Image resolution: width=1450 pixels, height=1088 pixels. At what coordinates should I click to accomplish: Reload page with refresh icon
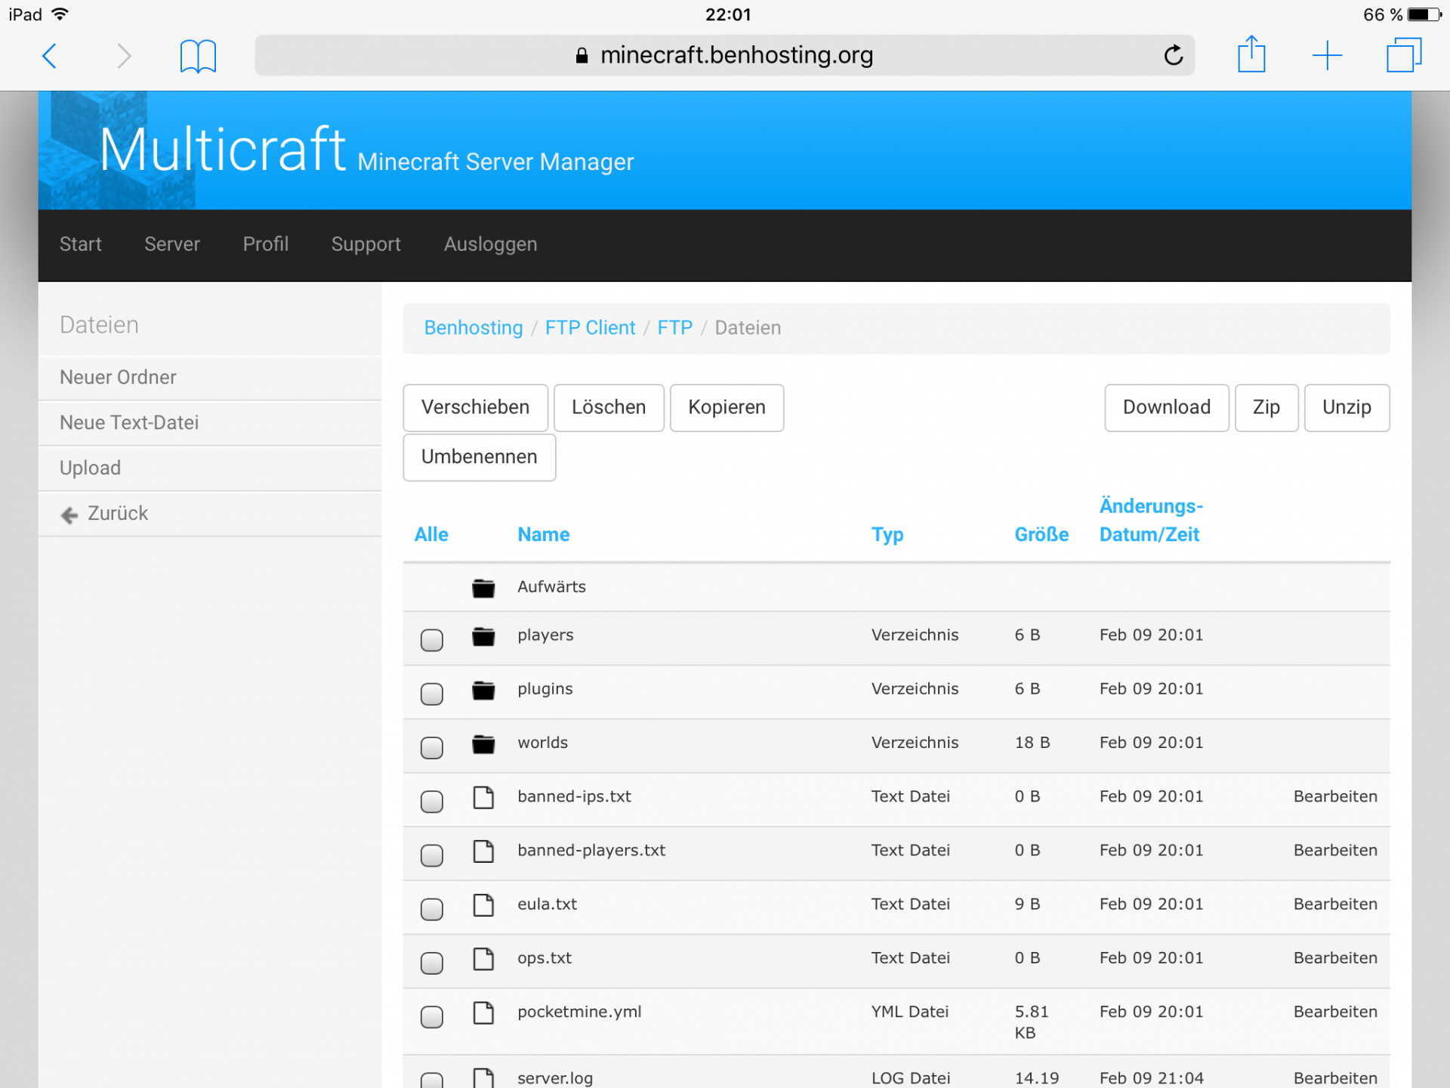pyautogui.click(x=1173, y=55)
